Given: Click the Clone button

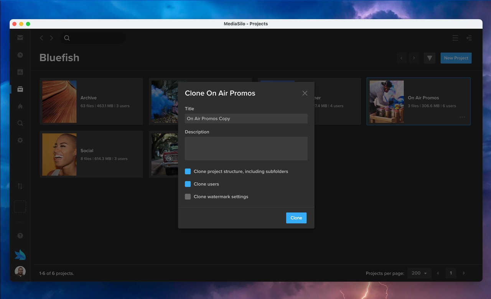Looking at the screenshot, I should click(296, 218).
